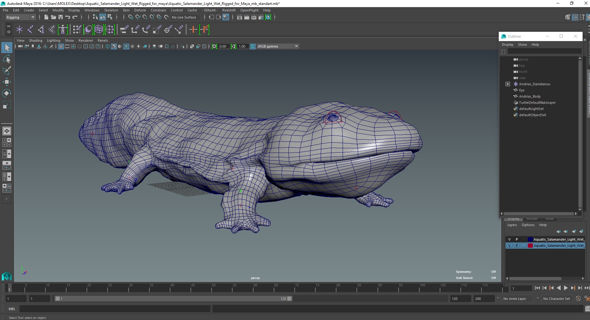Viewport: 590px width, 320px height.
Task: Toggle visibility V of the blue layer
Action: click(509, 239)
